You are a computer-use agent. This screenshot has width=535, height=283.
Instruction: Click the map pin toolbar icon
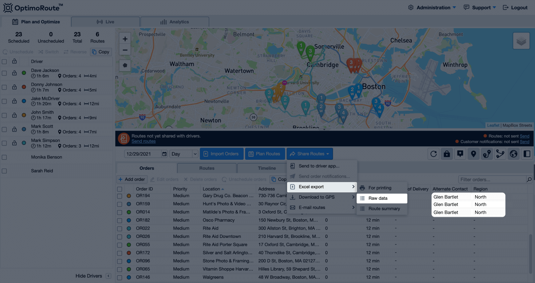(x=473, y=154)
